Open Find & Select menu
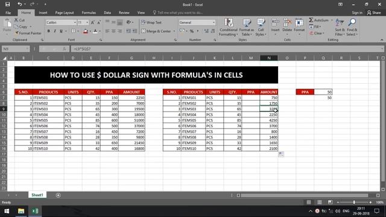386x217 pixels. click(352, 27)
